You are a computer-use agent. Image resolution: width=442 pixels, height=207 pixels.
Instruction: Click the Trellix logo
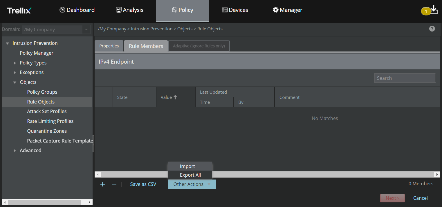point(19,10)
